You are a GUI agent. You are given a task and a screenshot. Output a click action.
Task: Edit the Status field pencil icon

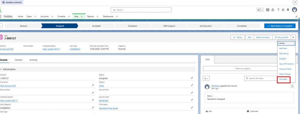point(192,78)
